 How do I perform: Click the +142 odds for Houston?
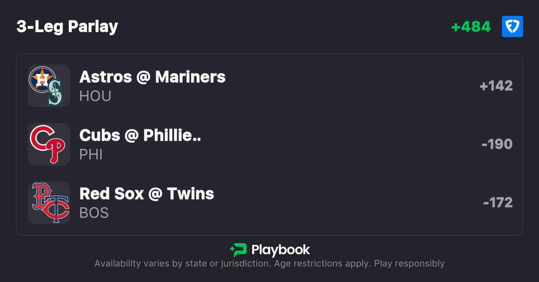point(496,86)
